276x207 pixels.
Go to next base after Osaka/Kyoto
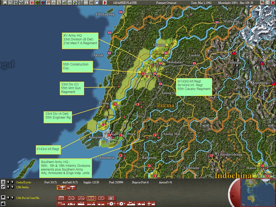pyautogui.click(x=13, y=182)
